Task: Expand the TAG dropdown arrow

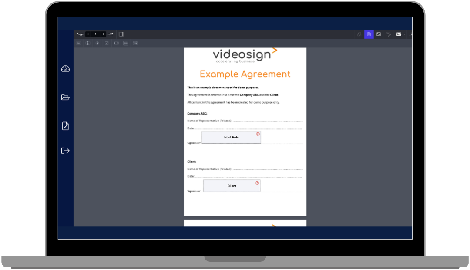Action: coord(404,34)
